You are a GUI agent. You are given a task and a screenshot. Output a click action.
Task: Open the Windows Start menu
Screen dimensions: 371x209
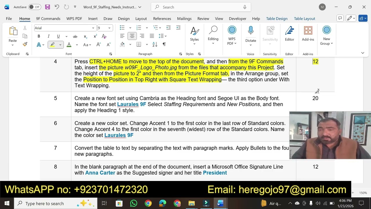7,203
